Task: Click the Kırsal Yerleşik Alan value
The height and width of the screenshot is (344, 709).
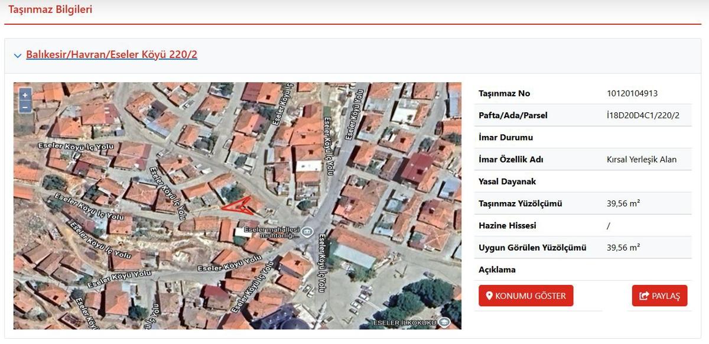Action: point(641,160)
